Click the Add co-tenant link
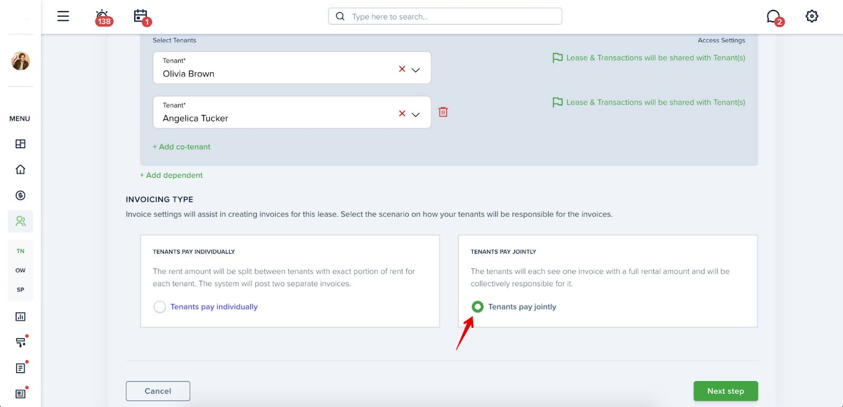 click(181, 147)
